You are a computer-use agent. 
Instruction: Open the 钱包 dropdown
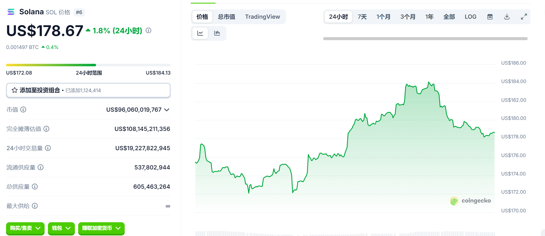[61, 228]
